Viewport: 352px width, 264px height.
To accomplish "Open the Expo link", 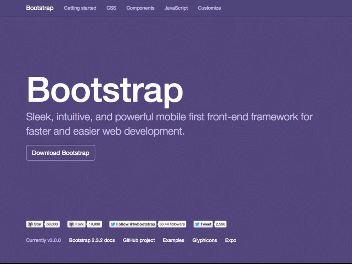I will click(231, 240).
